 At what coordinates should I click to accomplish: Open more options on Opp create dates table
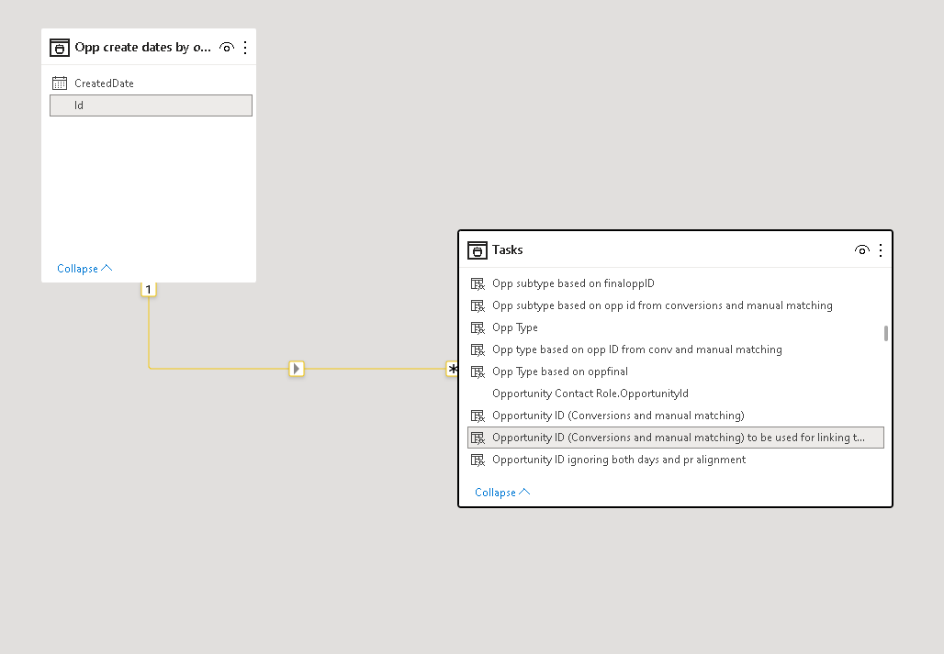click(245, 48)
